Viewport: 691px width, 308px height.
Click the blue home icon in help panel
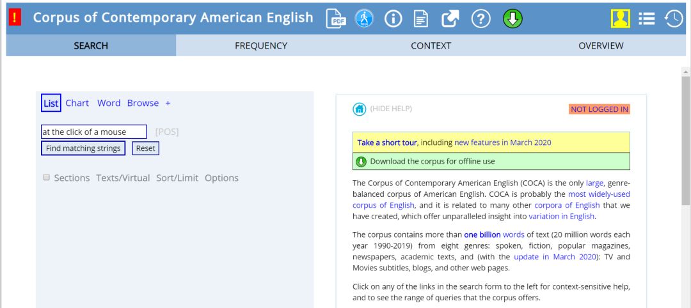(x=359, y=109)
